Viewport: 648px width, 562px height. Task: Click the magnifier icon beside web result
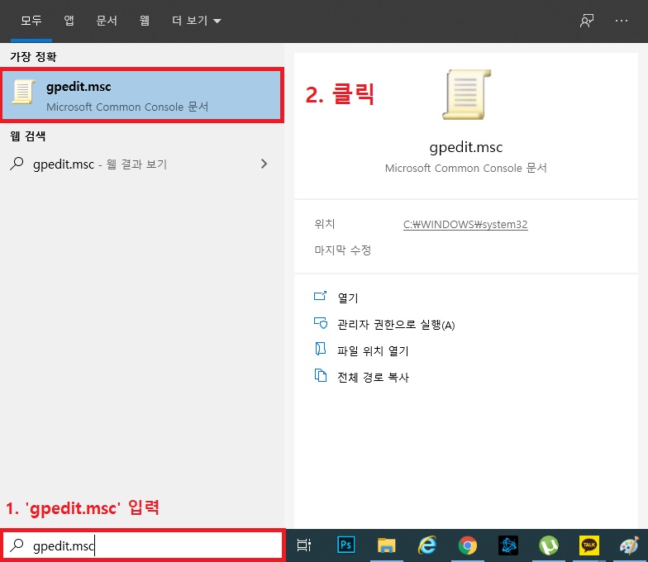(17, 164)
